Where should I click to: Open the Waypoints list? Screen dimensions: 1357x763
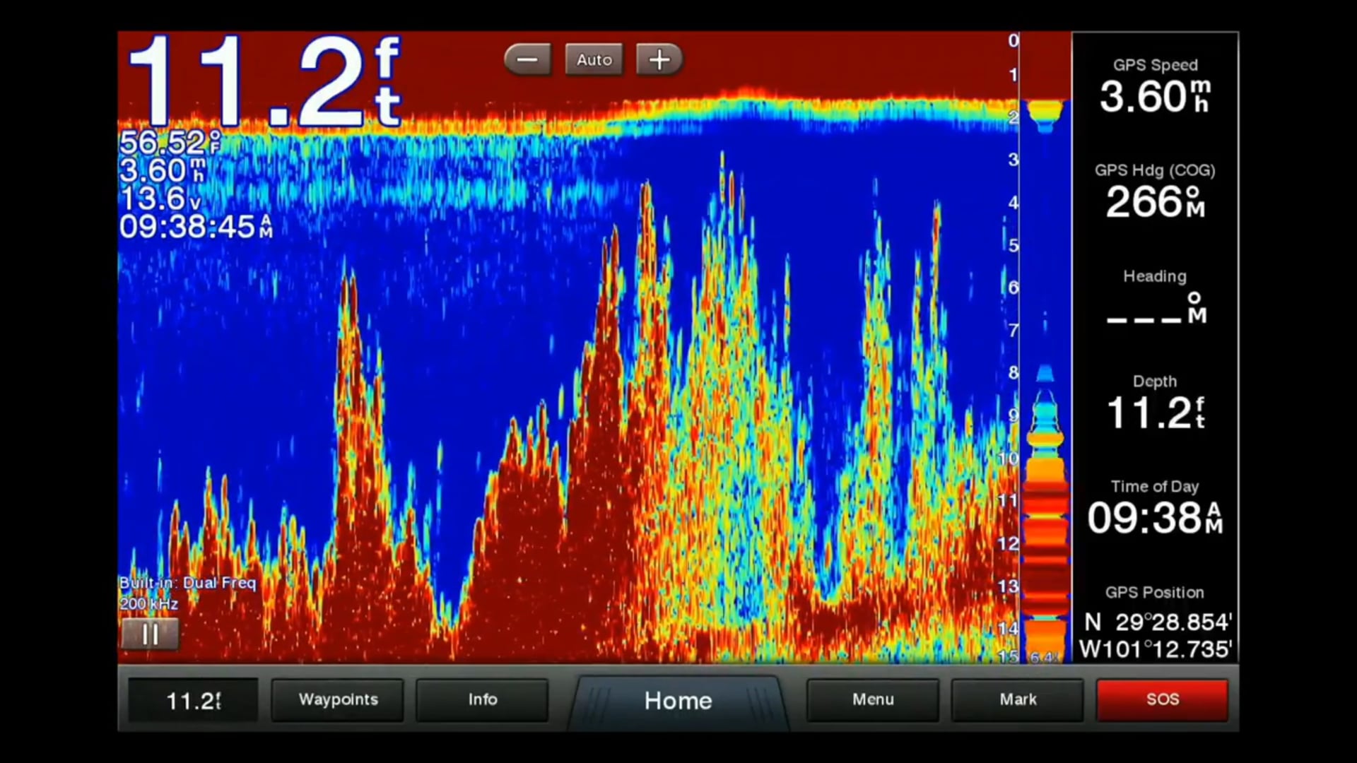[338, 699]
